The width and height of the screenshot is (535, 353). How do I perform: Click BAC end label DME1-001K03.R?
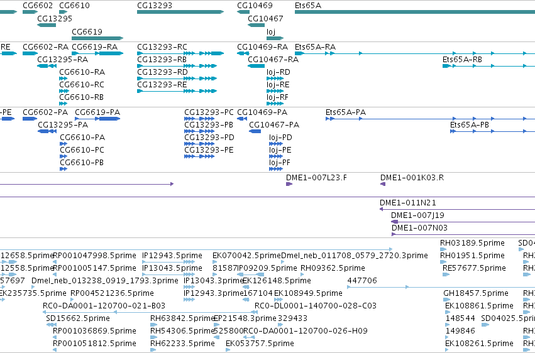tap(412, 178)
